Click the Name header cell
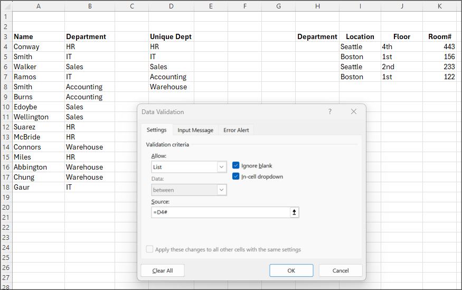Screen dimensions: 462x290 [39, 37]
